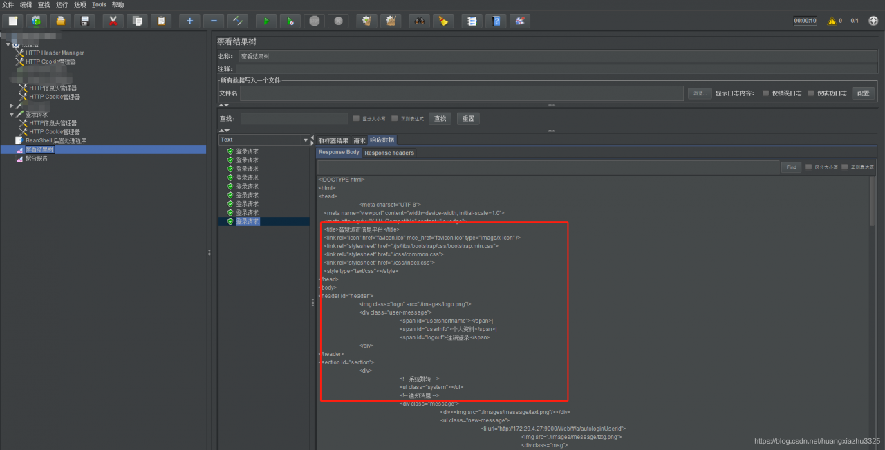The height and width of the screenshot is (450, 885).
Task: Click the Help question mark toolbar icon
Action: pos(496,20)
